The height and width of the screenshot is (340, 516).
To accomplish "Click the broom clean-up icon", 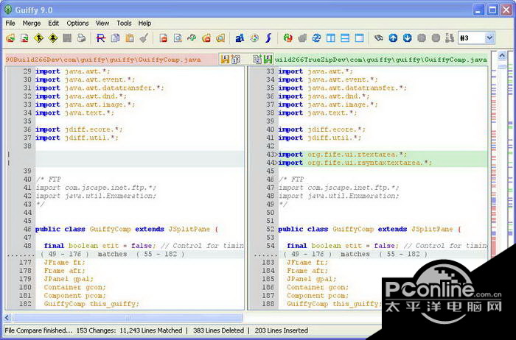I will pyautogui.click(x=144, y=38).
